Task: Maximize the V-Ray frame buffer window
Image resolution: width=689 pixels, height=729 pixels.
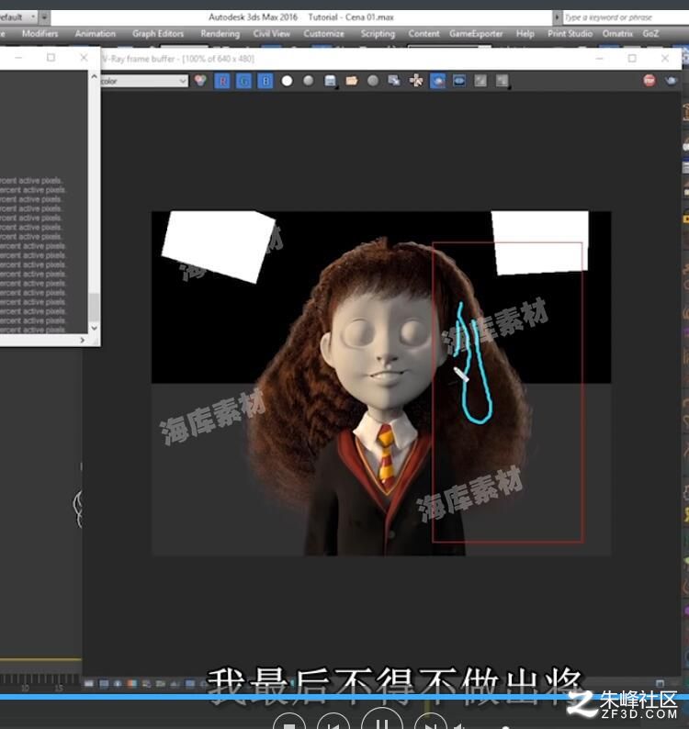Action: [632, 58]
